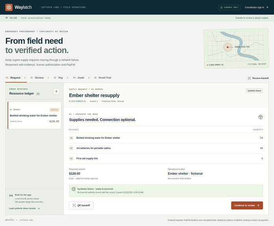274x226 pixels.
Task: Open the flood map thumbnail
Action: pos(236,49)
